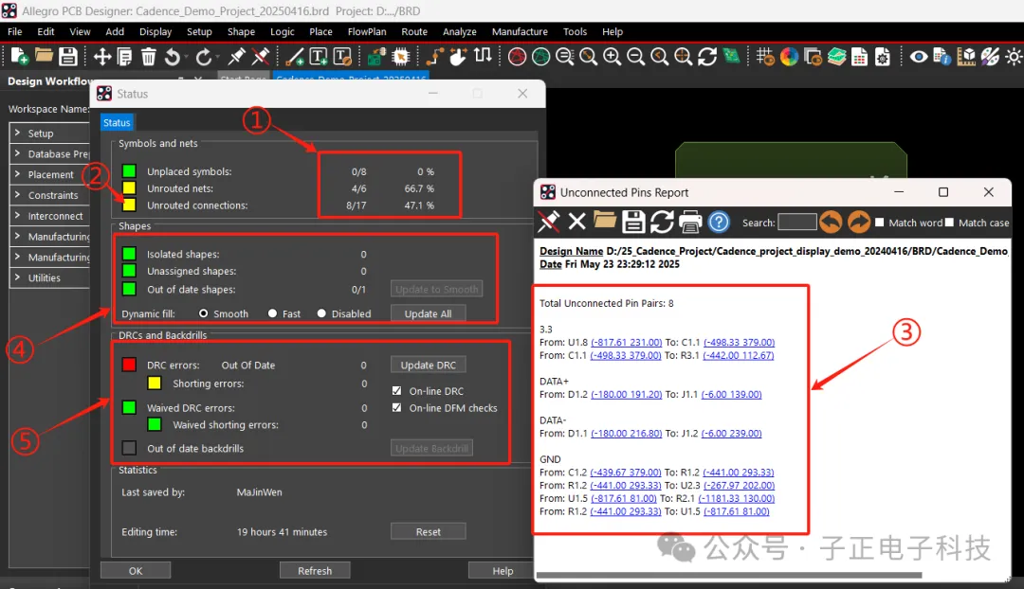Undo the last action
Image resolution: width=1024 pixels, height=589 pixels.
(173, 57)
